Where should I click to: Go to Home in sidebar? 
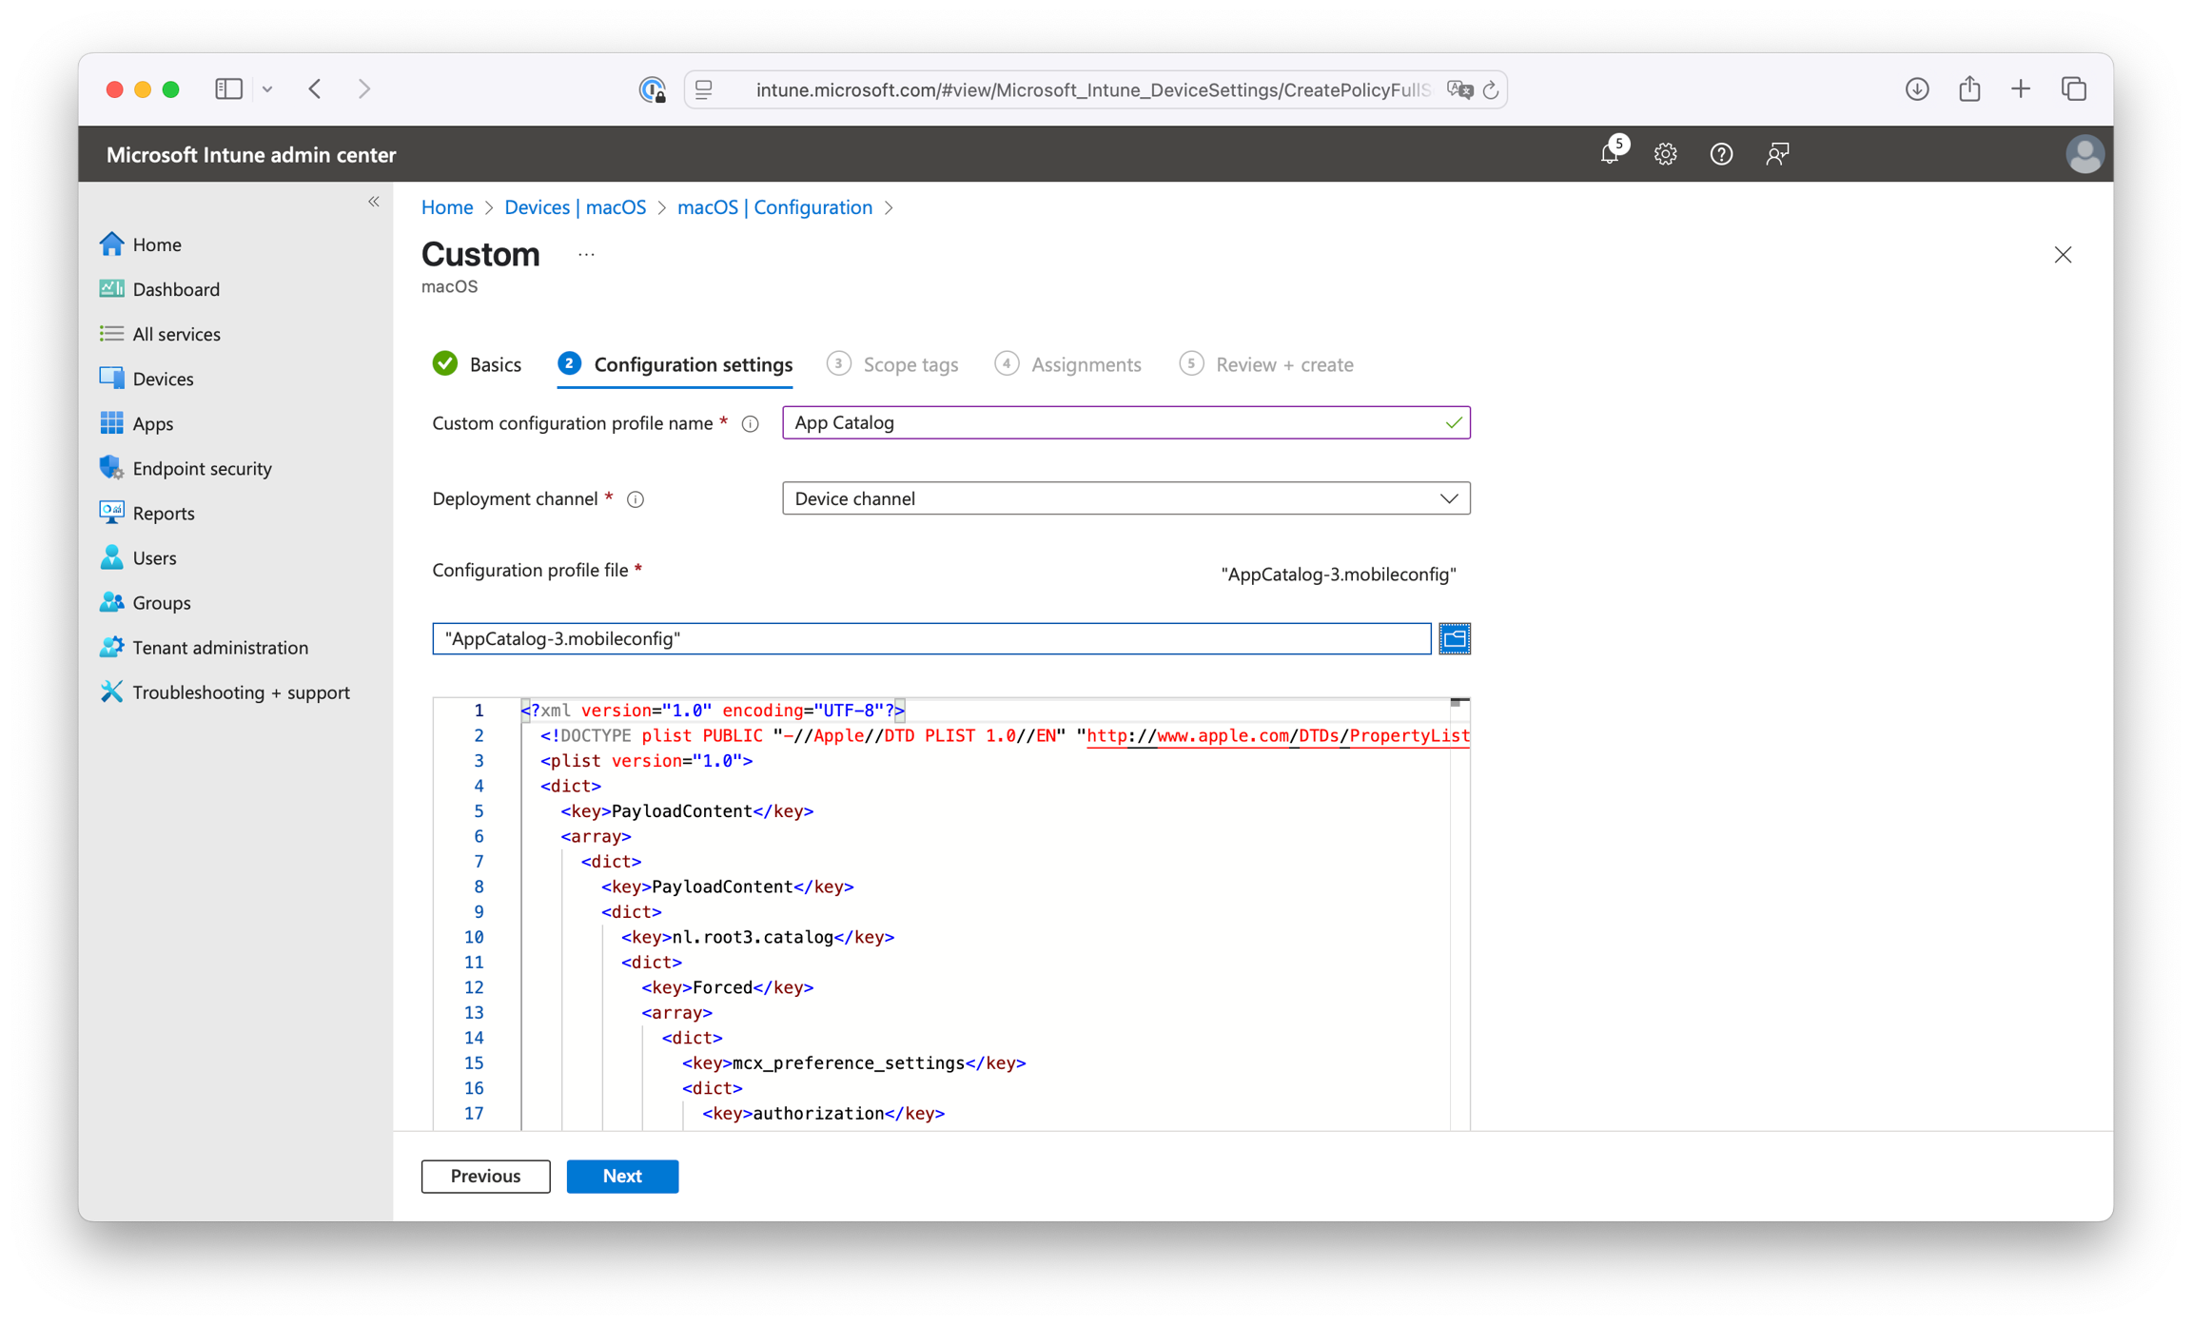(x=157, y=244)
